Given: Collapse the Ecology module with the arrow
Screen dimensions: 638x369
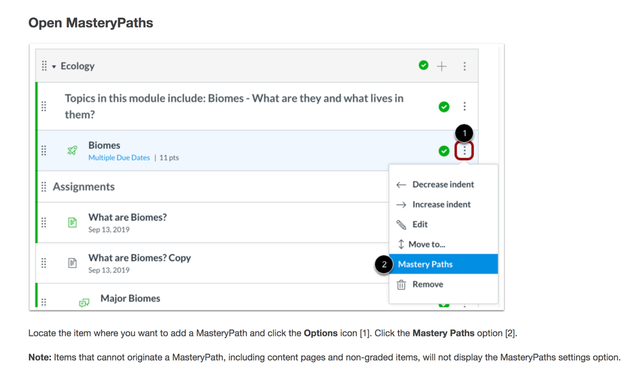Looking at the screenshot, I should pos(54,67).
